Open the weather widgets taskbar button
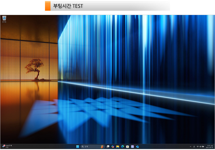 7,146
